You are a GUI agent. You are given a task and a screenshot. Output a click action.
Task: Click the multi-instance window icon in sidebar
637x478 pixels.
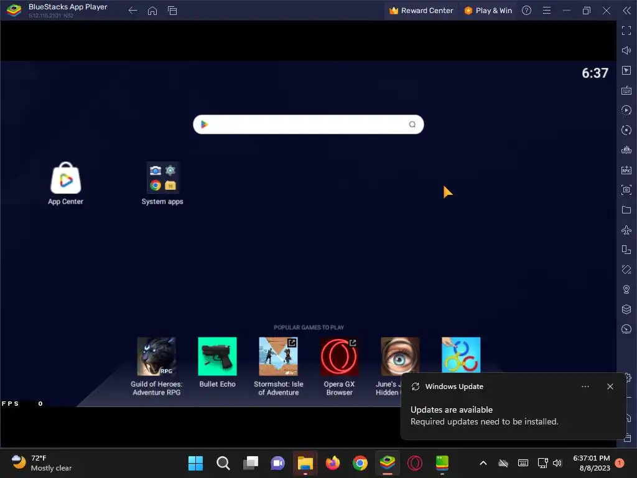tap(626, 250)
